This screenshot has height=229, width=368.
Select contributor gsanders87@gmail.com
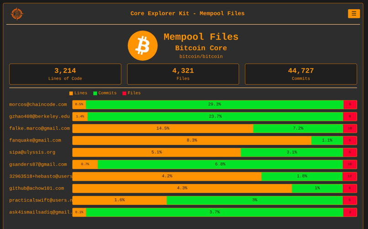(38, 164)
